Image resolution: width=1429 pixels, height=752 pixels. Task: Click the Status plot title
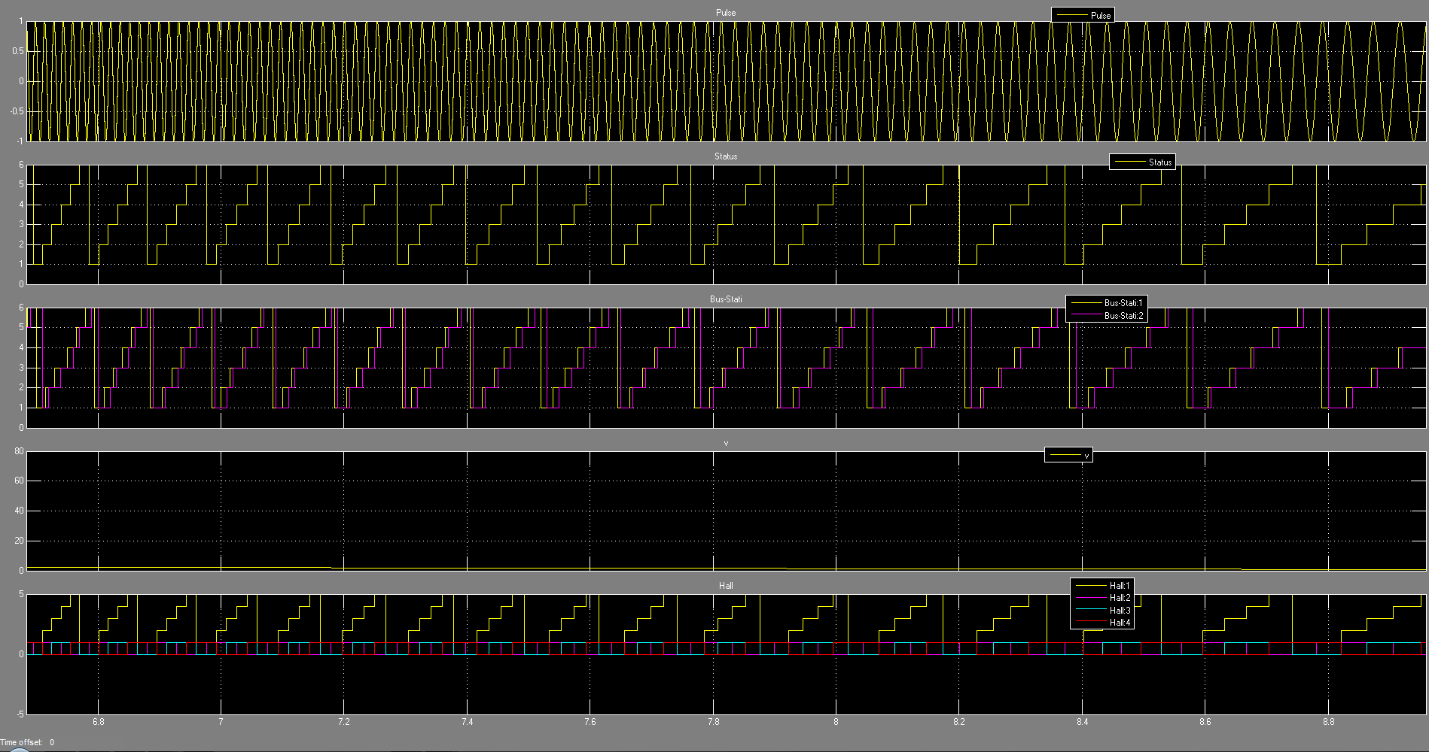pos(726,156)
